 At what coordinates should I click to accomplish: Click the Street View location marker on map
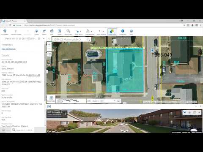click(x=152, y=50)
